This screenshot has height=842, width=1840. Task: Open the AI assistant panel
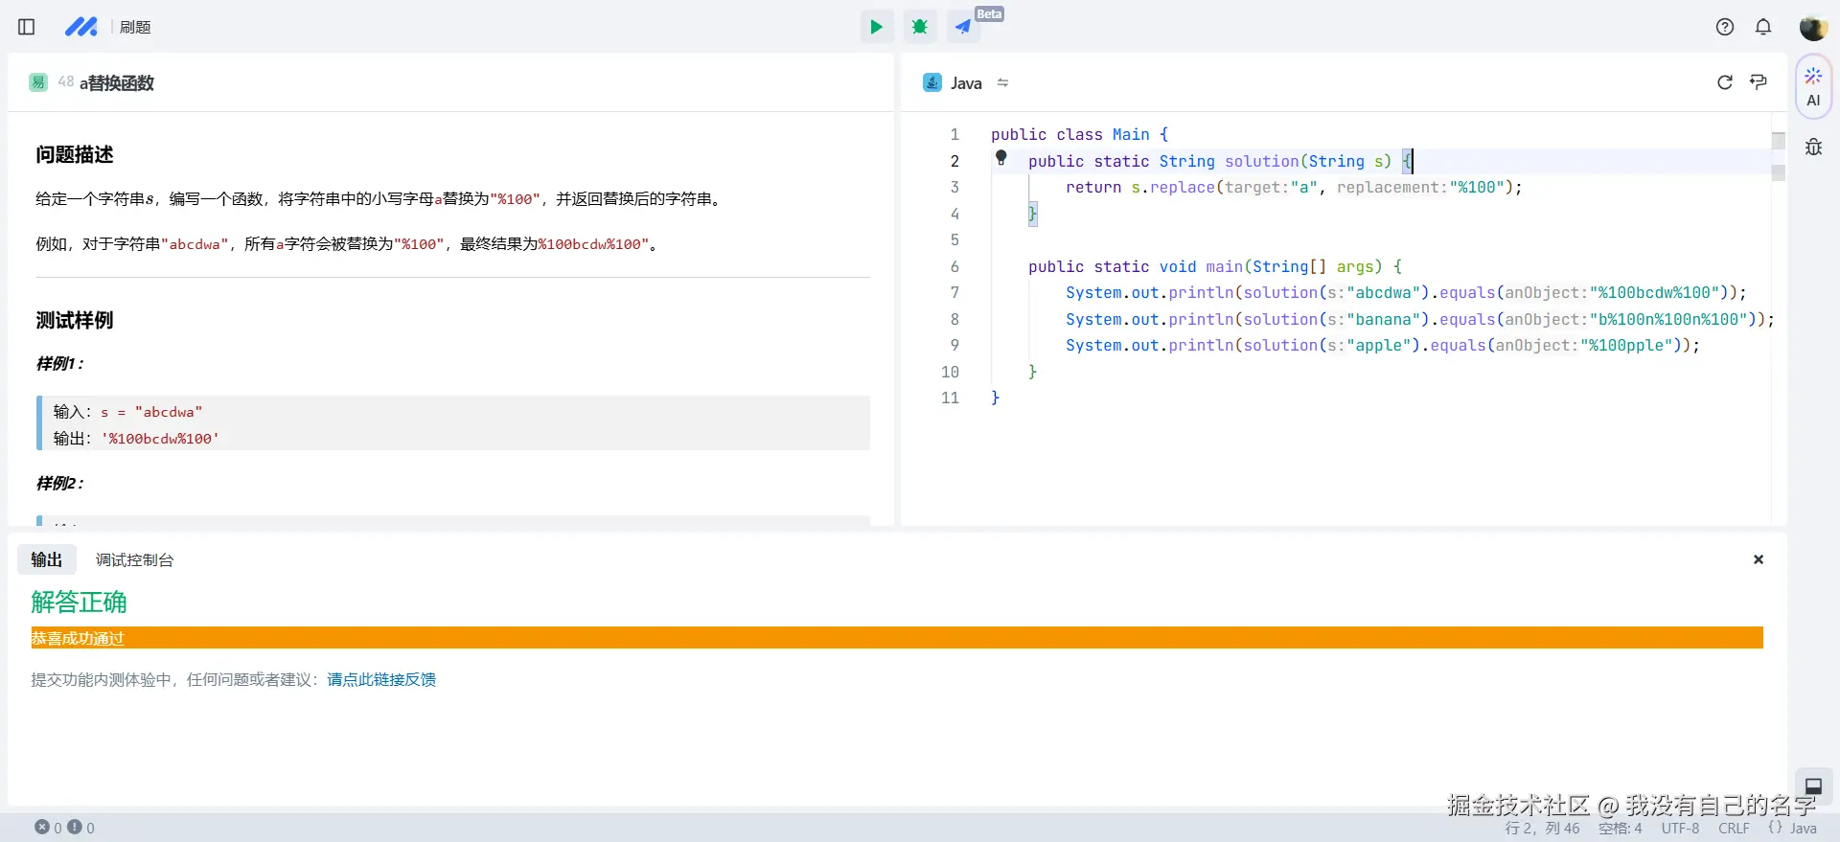[x=1813, y=87]
